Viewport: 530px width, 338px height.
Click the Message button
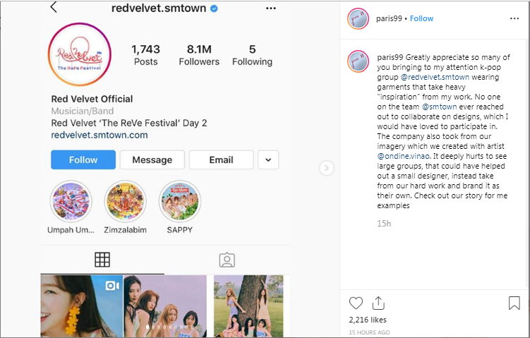(x=152, y=159)
